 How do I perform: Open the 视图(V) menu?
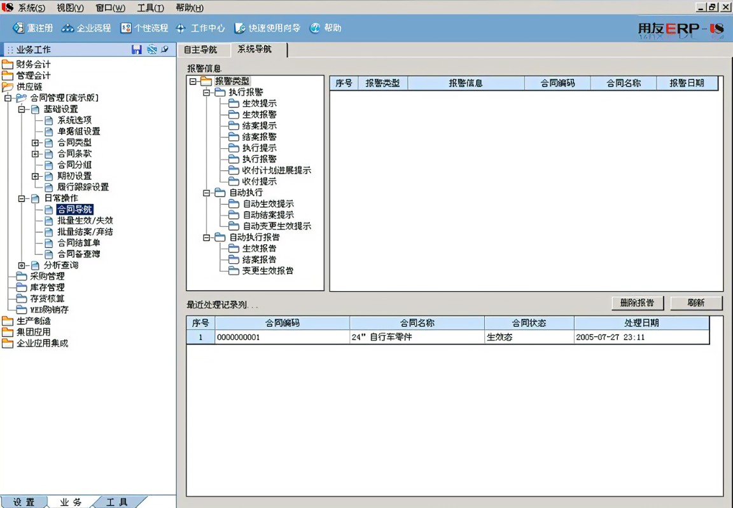click(70, 8)
